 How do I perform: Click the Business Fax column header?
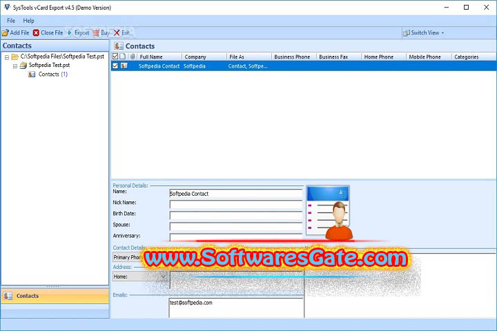click(x=339, y=57)
